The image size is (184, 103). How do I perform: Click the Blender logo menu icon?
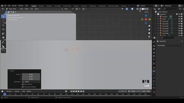click(x=2, y=6)
